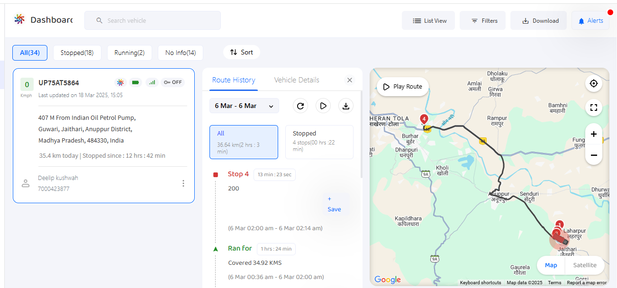Focus the Search vehicle field
The width and height of the screenshot is (617, 288).
[152, 20]
